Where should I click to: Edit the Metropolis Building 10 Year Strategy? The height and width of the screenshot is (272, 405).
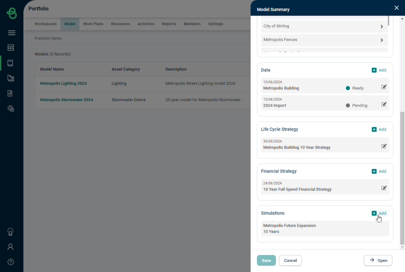tap(384, 146)
